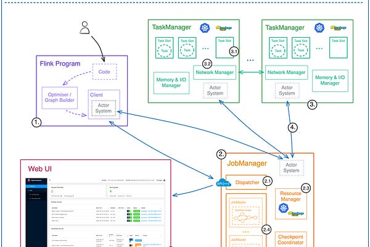Viewport: 370px width, 247px height.
Task: Click the Actor System box in right TaskManager
Action: coord(287,91)
